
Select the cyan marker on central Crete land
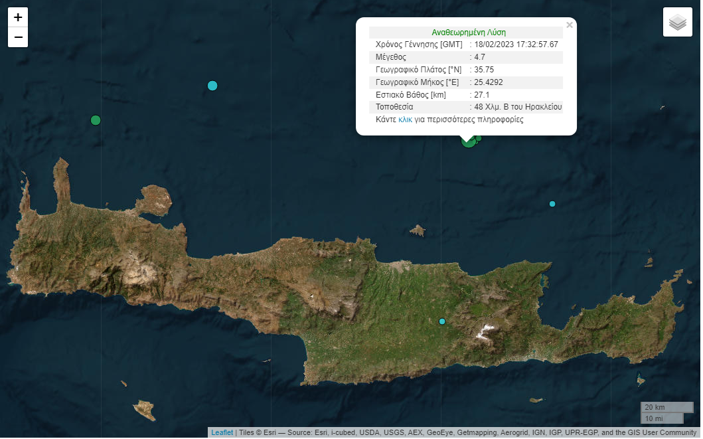442,322
